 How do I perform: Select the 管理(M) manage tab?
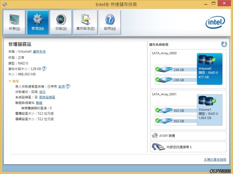pyautogui.click(x=38, y=22)
